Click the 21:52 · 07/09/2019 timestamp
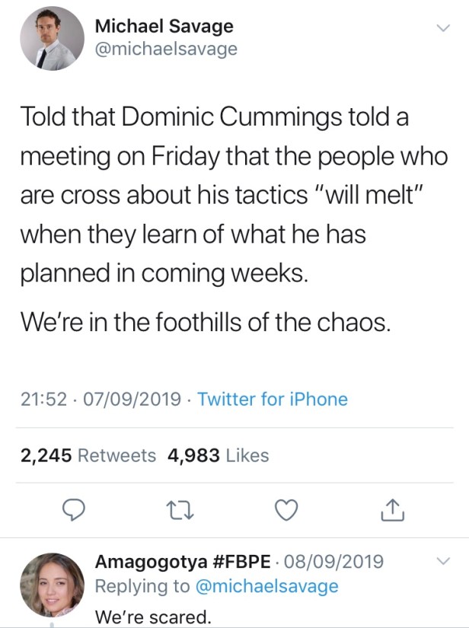The height and width of the screenshot is (628, 469). click(x=101, y=399)
